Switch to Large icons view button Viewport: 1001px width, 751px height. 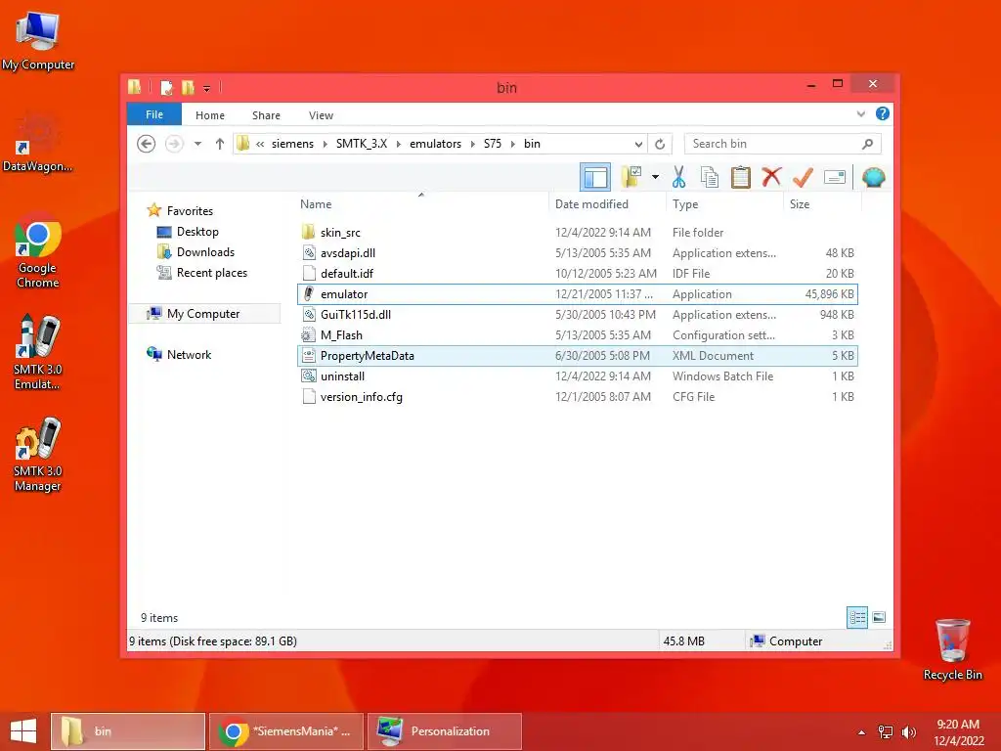[879, 617]
